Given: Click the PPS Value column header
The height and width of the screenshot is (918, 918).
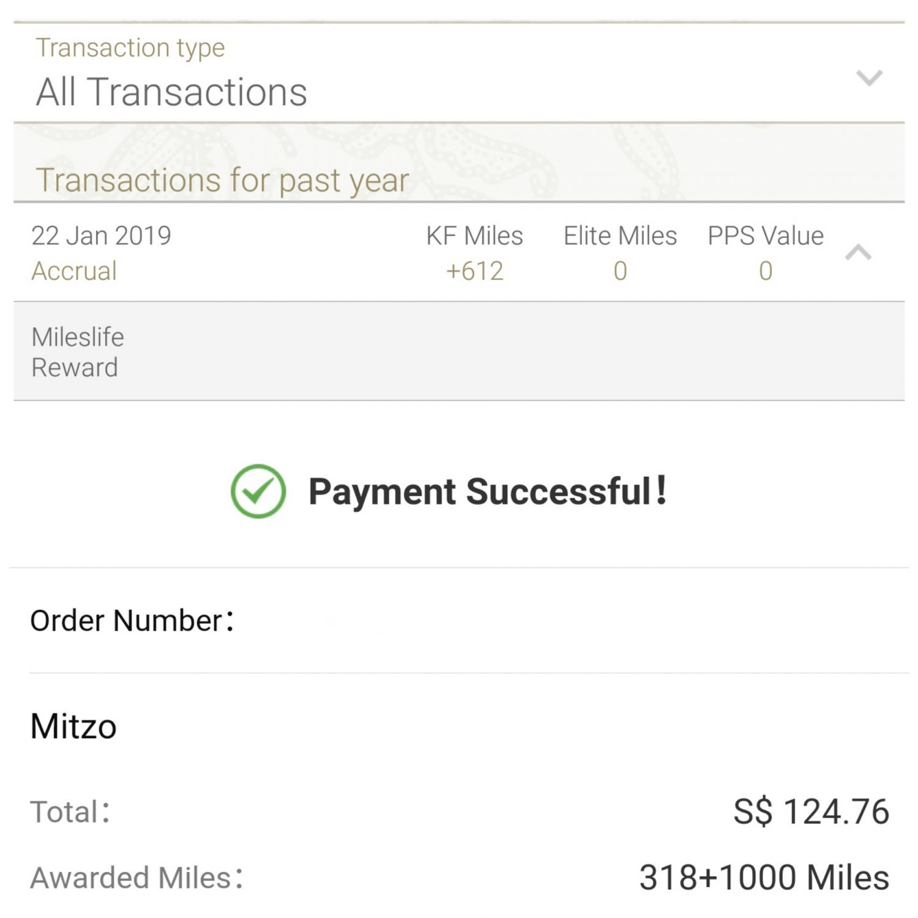Looking at the screenshot, I should click(x=766, y=236).
